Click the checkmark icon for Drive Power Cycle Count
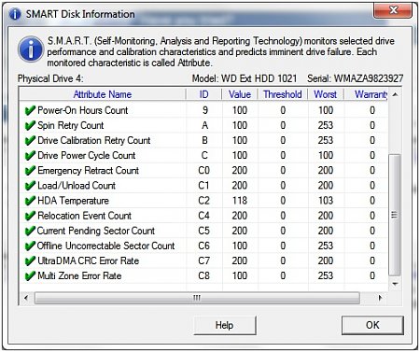This screenshot has width=420, height=352. (30, 155)
